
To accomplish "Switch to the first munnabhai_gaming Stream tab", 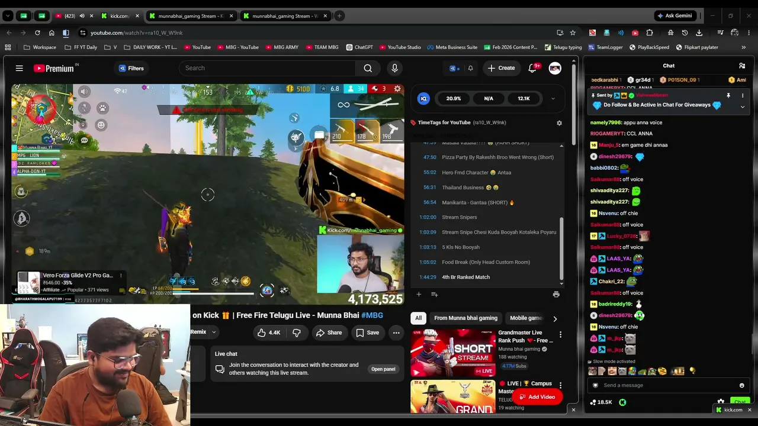I will click(191, 16).
